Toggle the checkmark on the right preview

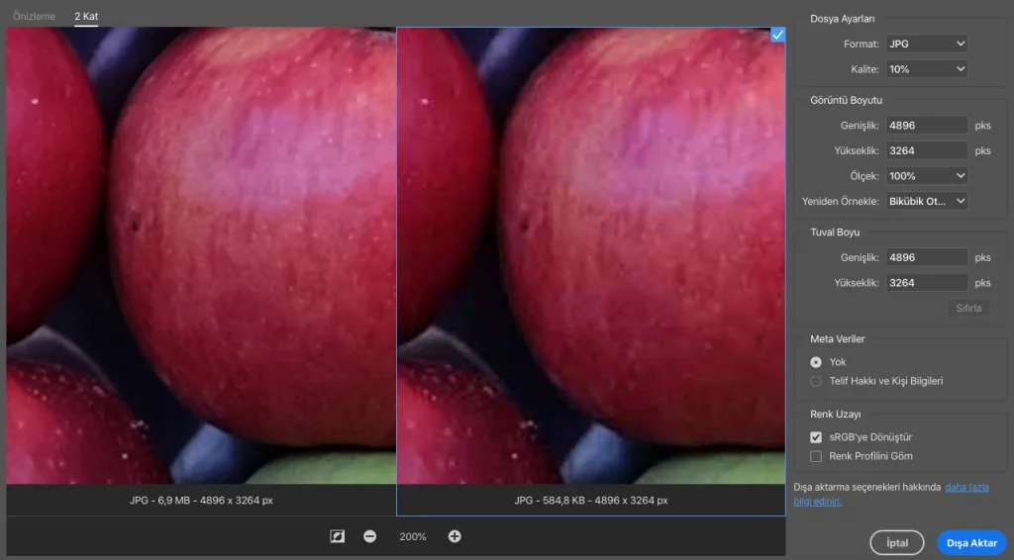tap(778, 35)
